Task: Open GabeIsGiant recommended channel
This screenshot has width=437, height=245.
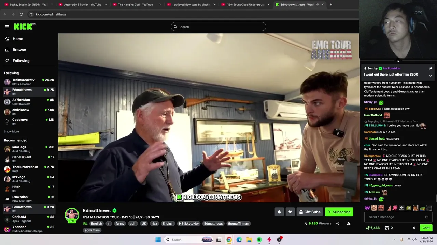Action: 29,159
